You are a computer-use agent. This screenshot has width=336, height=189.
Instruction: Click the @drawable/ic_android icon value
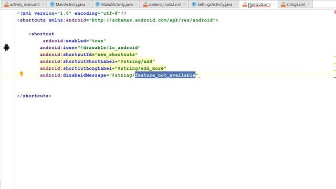click(109, 48)
